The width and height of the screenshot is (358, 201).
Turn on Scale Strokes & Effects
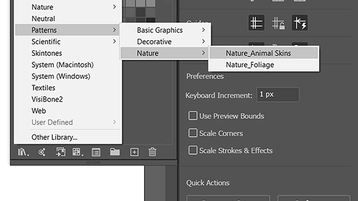(x=193, y=150)
